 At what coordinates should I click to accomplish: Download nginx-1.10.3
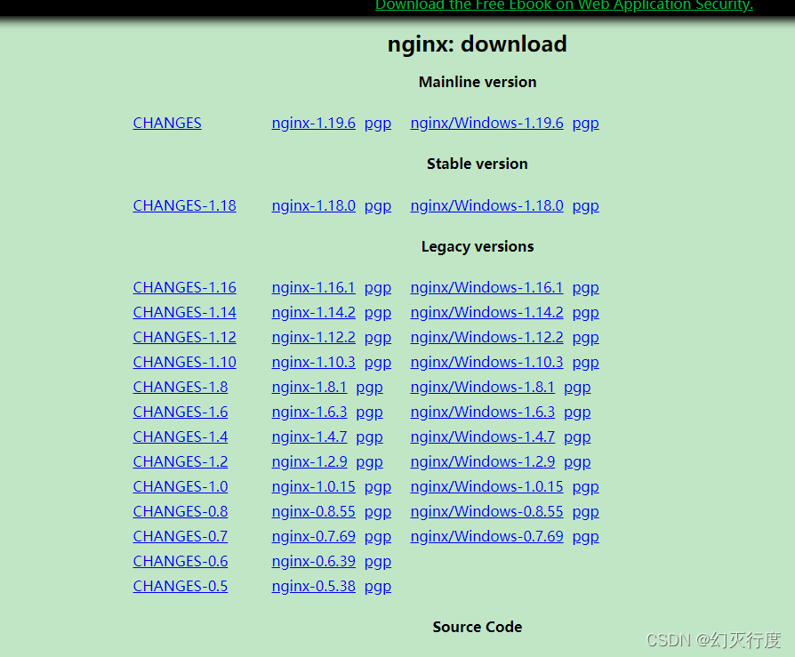pos(313,362)
